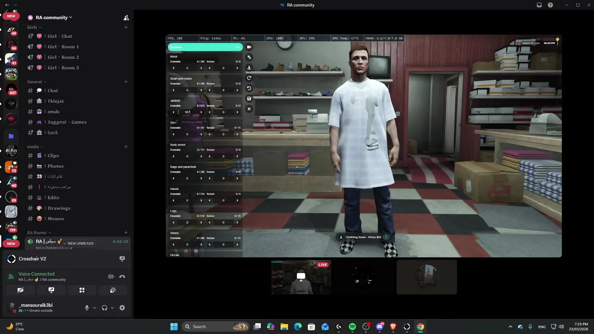Go back with Discord back arrow

tap(7, 5)
